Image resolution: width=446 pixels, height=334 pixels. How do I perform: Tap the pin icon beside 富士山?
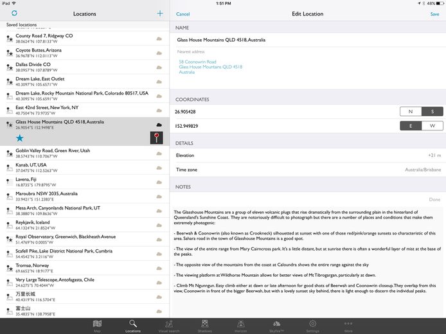pos(10,312)
